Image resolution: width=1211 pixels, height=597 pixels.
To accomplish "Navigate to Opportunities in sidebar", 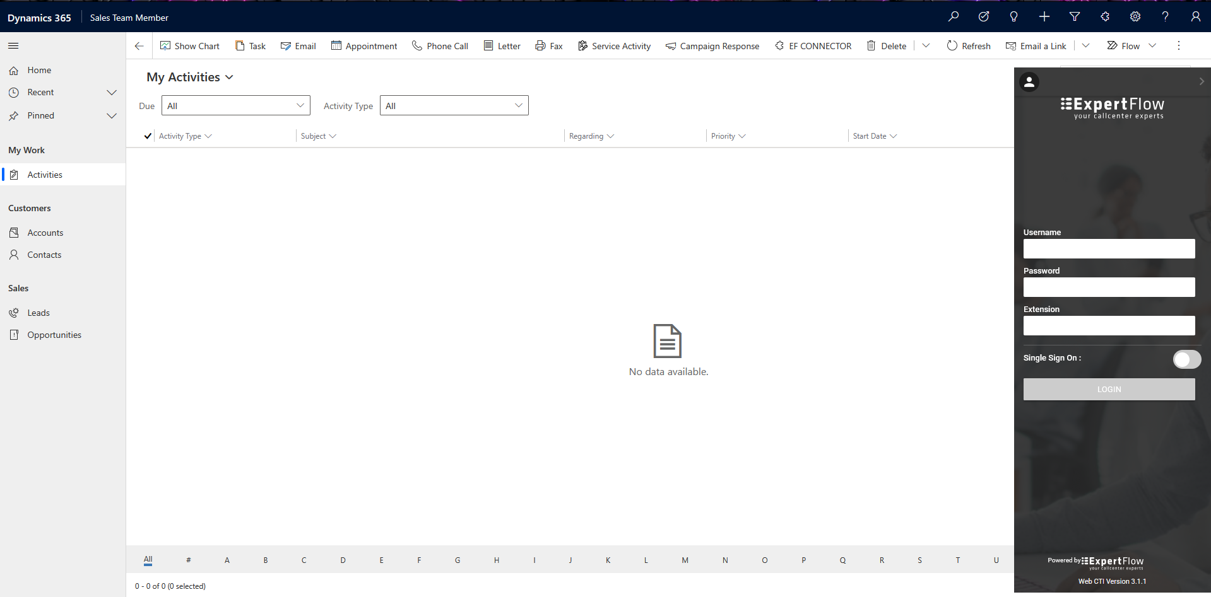I will (x=54, y=334).
